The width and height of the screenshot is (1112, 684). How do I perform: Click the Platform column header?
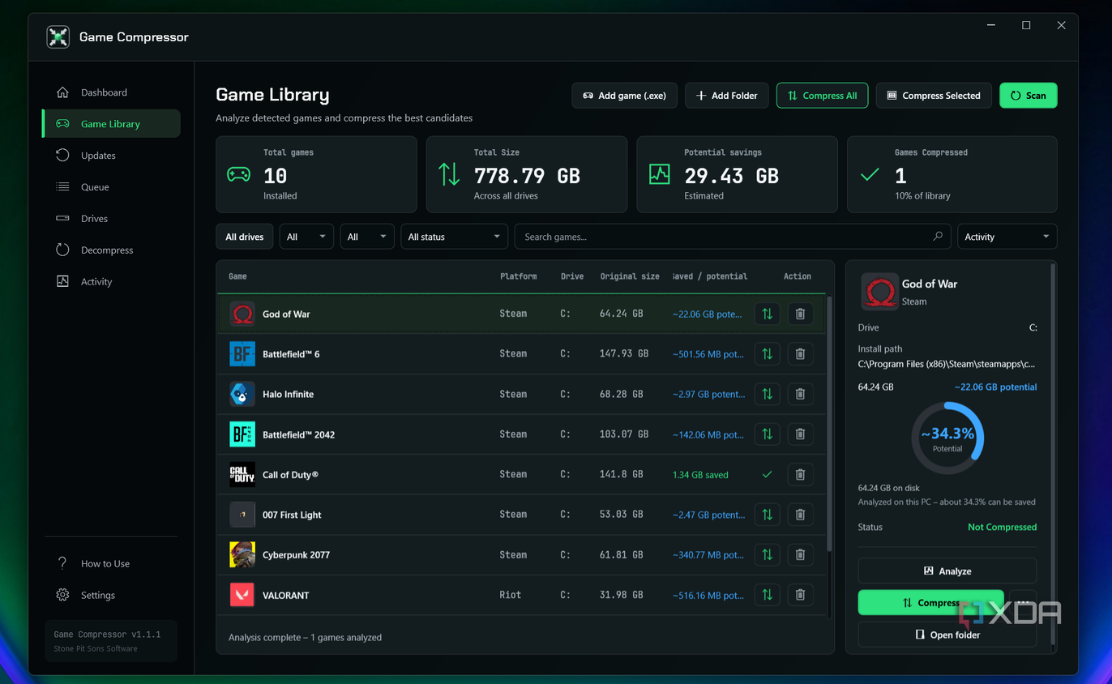[x=519, y=276]
